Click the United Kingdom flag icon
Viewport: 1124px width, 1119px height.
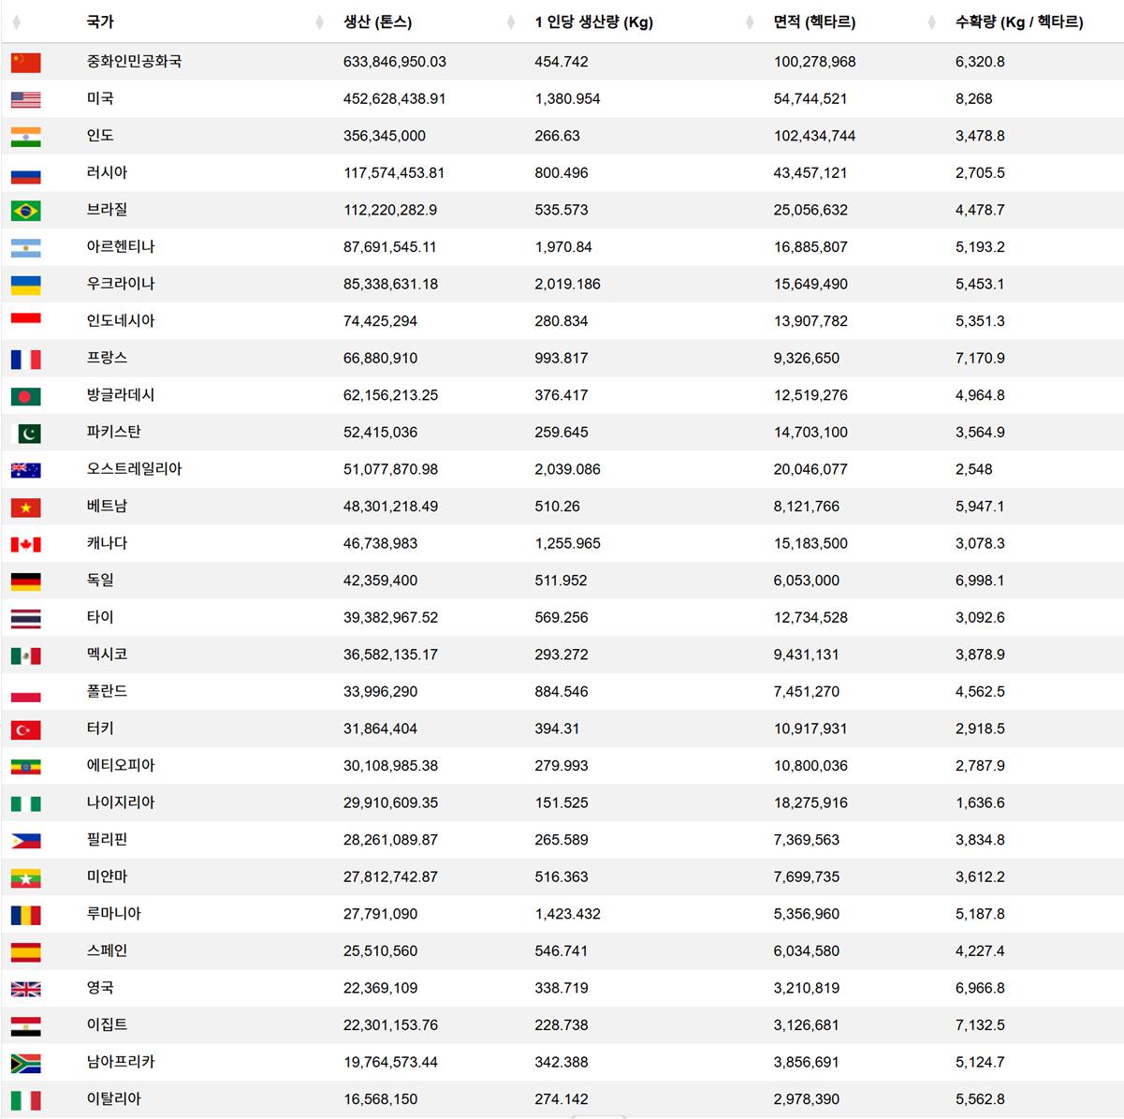point(25,989)
